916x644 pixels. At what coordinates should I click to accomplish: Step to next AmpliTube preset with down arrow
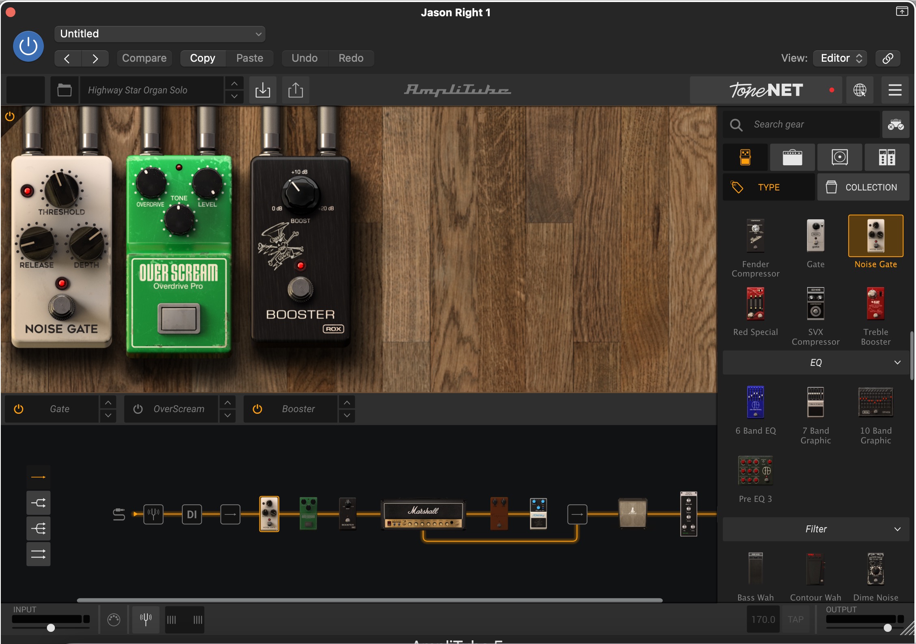234,97
